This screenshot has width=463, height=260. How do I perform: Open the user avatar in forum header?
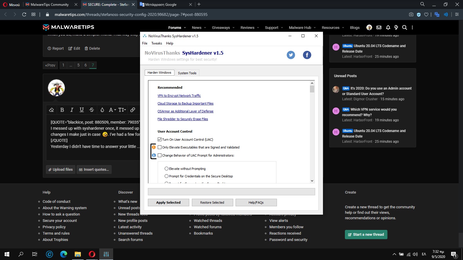[369, 27]
